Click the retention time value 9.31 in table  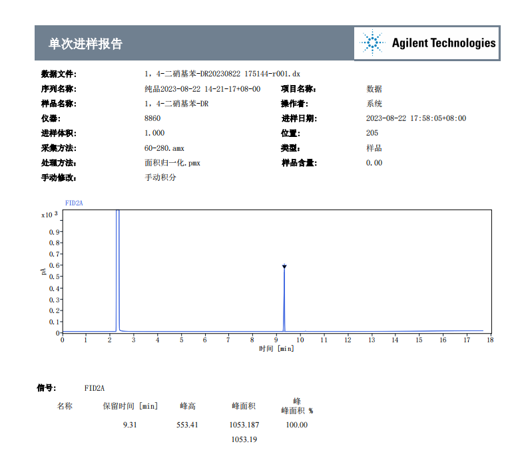[x=130, y=425]
